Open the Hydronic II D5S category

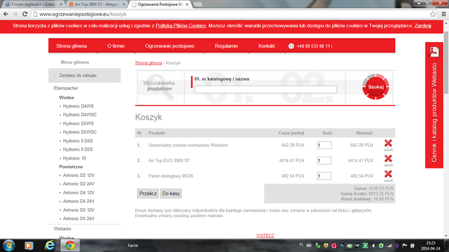77,150
